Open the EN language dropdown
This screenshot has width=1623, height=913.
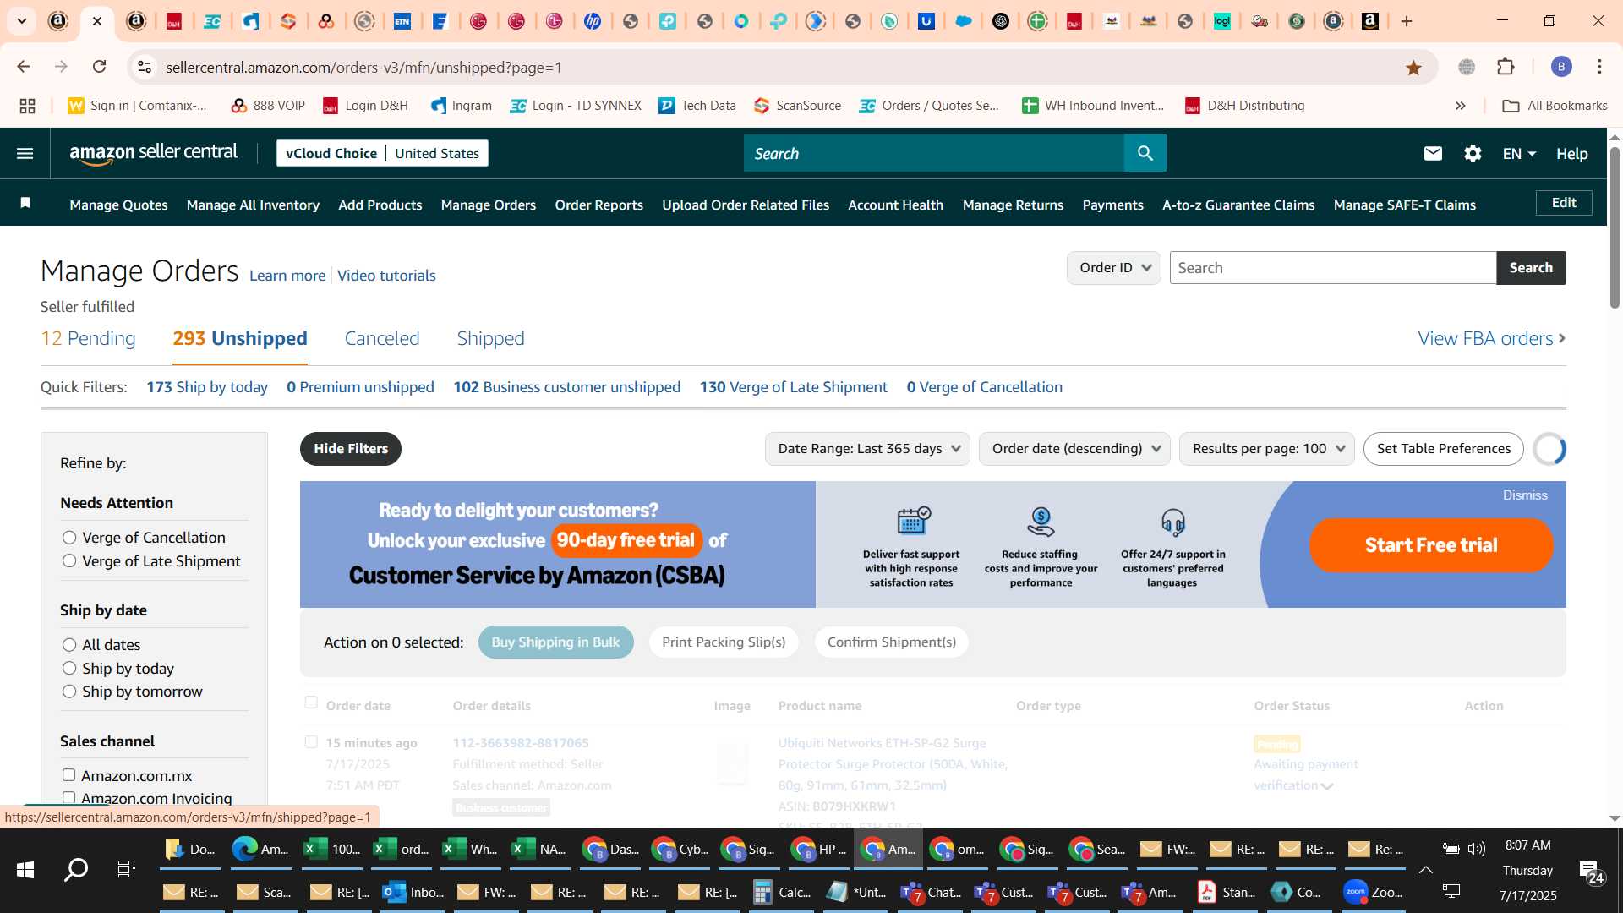pyautogui.click(x=1519, y=154)
